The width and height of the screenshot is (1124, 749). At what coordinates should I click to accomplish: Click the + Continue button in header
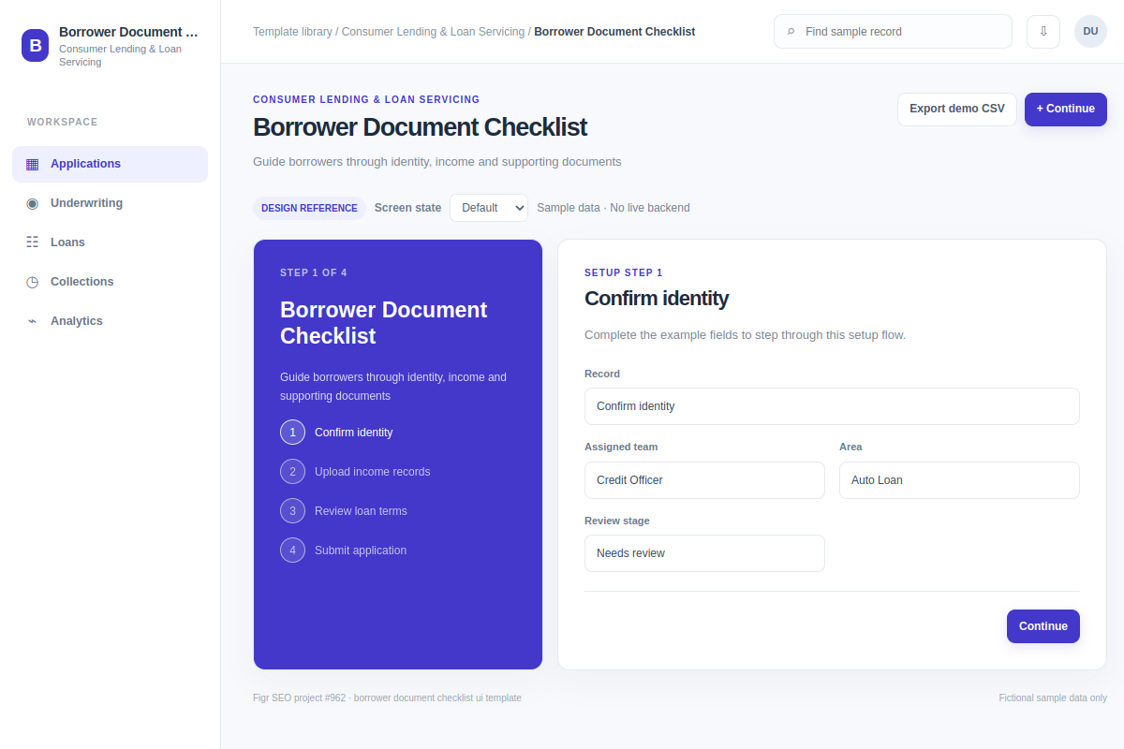(x=1066, y=110)
